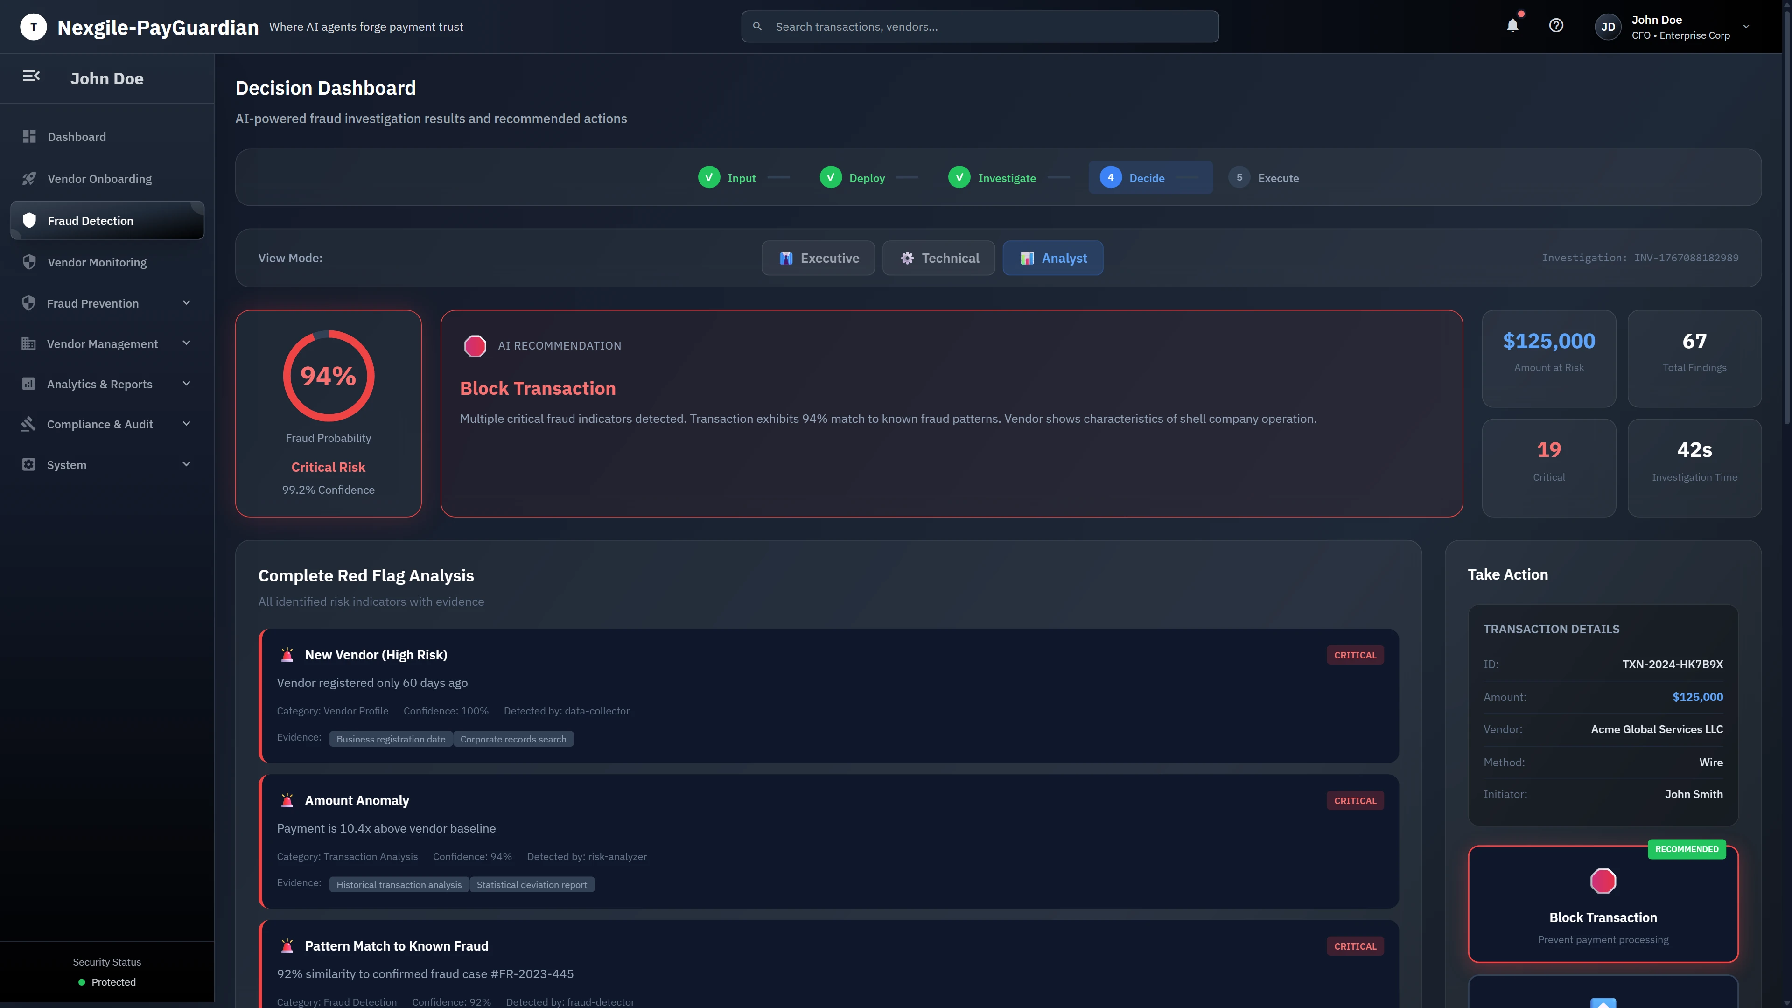1792x1008 pixels.
Task: Switch to Technical view mode
Action: coord(938,258)
